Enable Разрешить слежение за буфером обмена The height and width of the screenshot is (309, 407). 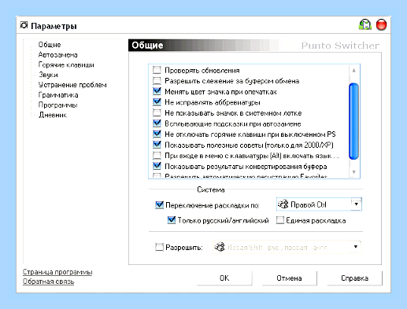[157, 80]
